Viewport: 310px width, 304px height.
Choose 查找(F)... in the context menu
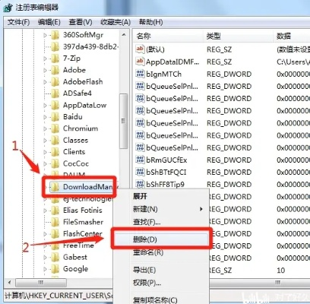point(147,222)
